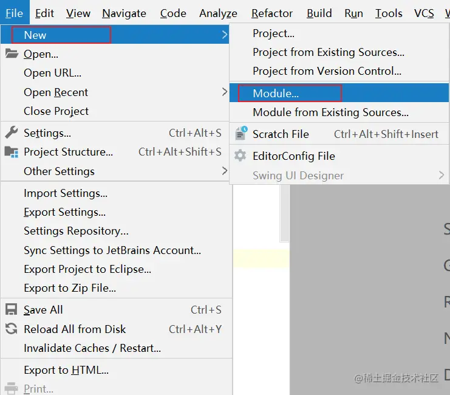Open the Edit menu
450x395 pixels.
tap(44, 13)
